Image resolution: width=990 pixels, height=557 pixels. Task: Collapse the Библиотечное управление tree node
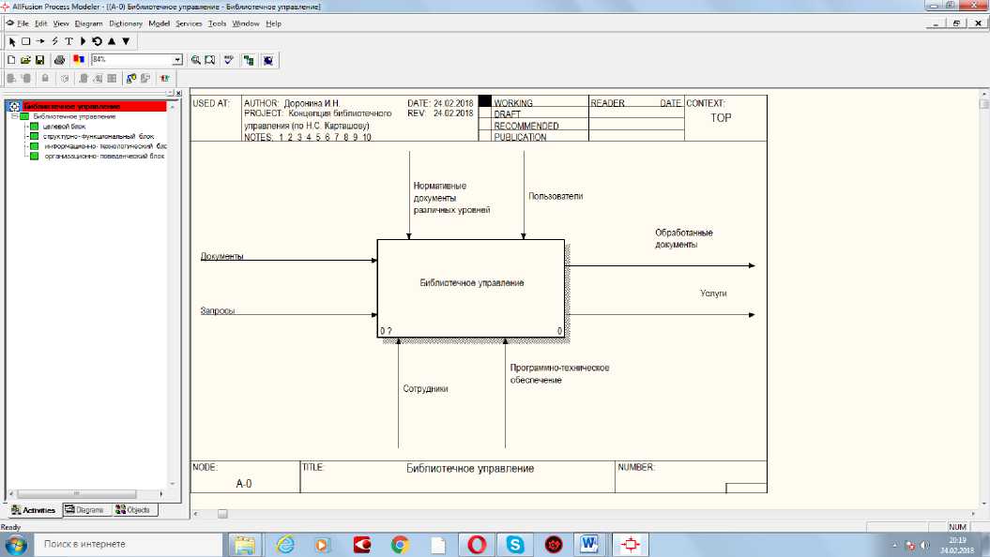[14, 116]
